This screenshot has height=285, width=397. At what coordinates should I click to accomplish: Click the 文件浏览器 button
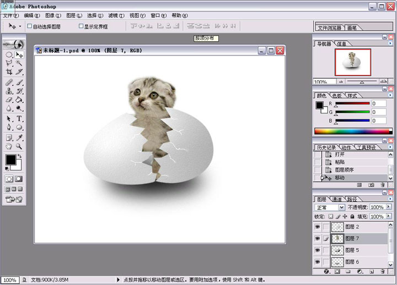[x=329, y=28]
